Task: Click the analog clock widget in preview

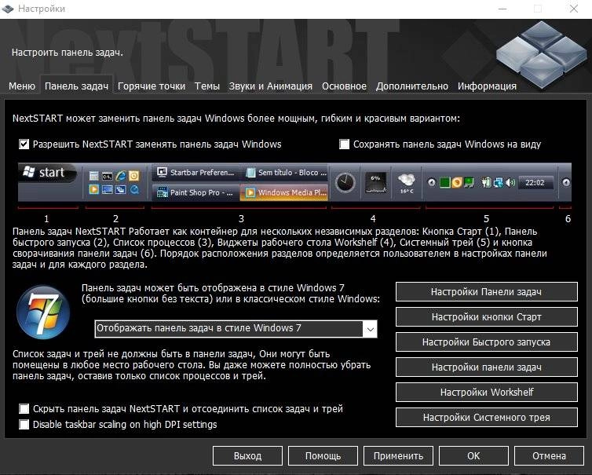Action: pyautogui.click(x=345, y=183)
